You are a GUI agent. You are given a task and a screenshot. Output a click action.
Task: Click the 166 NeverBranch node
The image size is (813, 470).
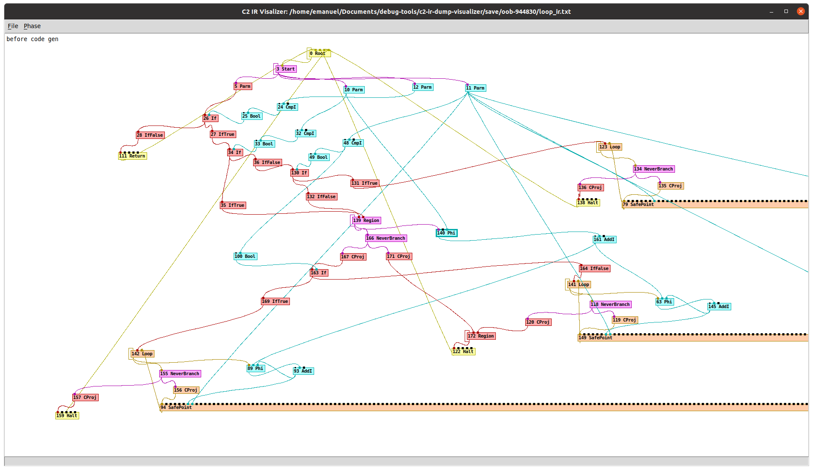tap(386, 238)
